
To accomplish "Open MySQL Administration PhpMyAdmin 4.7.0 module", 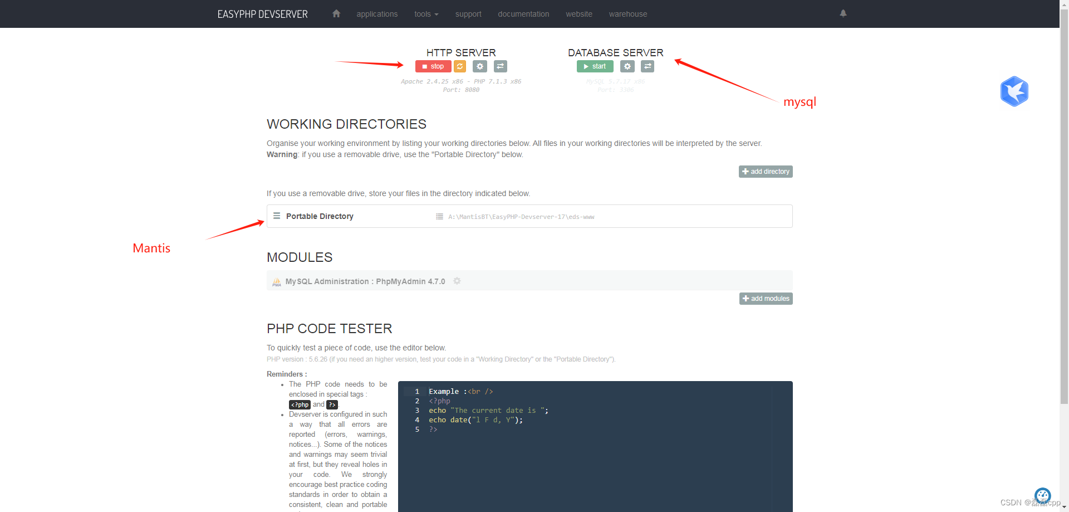I will (365, 281).
